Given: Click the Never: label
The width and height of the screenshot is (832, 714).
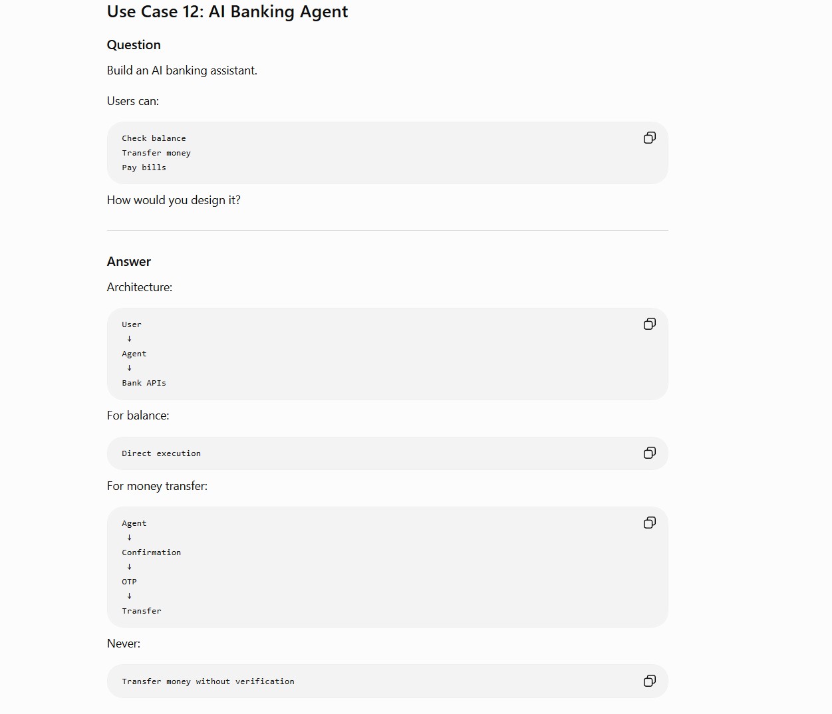Looking at the screenshot, I should pyautogui.click(x=124, y=644).
